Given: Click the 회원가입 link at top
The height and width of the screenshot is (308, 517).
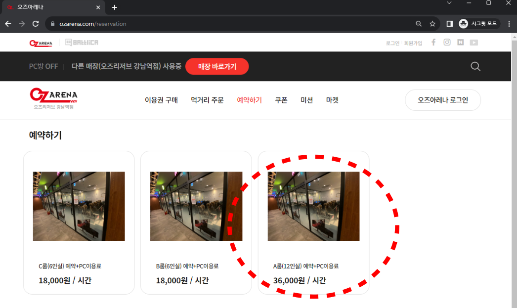Looking at the screenshot, I should pyautogui.click(x=413, y=43).
